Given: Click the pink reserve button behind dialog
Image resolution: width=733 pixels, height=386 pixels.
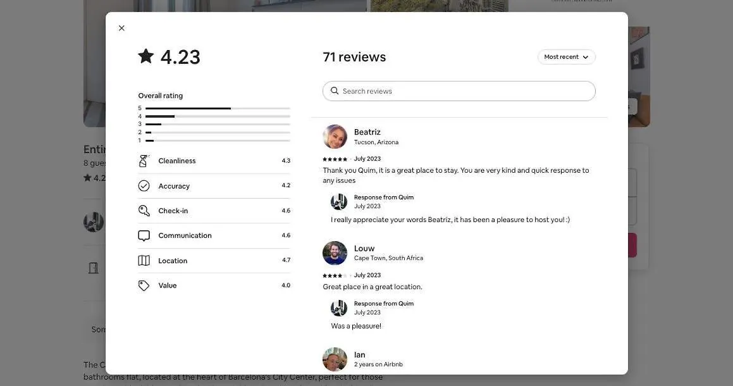Looking at the screenshot, I should point(632,245).
